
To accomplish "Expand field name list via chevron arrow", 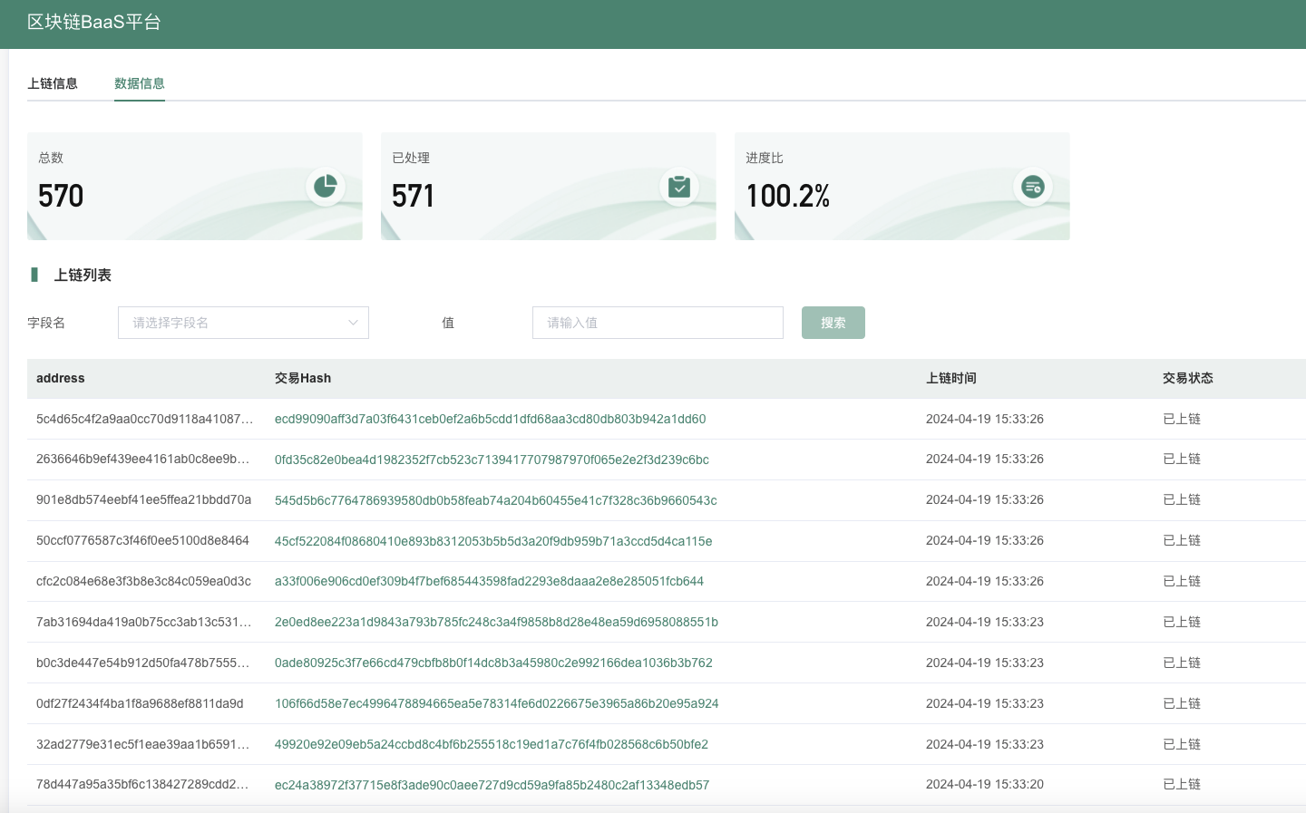I will click(353, 323).
